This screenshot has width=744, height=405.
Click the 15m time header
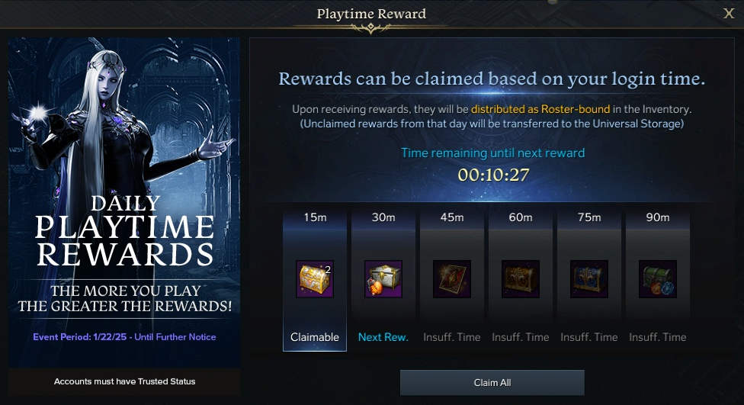point(315,217)
